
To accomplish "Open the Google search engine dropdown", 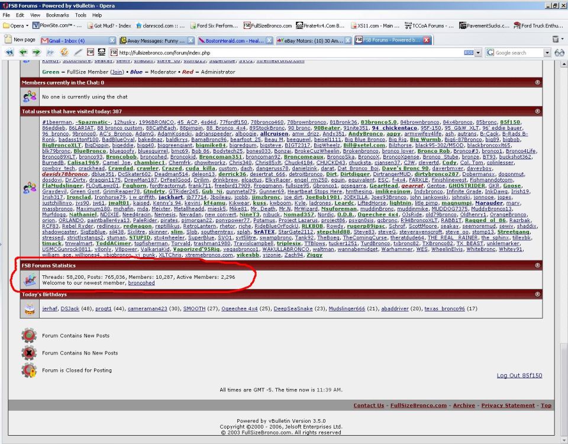I will click(547, 53).
